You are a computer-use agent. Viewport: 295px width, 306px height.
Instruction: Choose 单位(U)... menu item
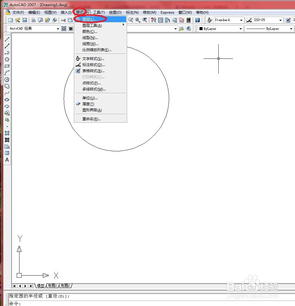click(100, 98)
